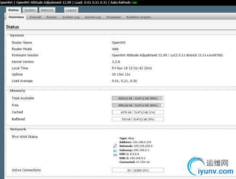Click the 'Cached' memory label
The height and width of the screenshot is (179, 236).
17,112
